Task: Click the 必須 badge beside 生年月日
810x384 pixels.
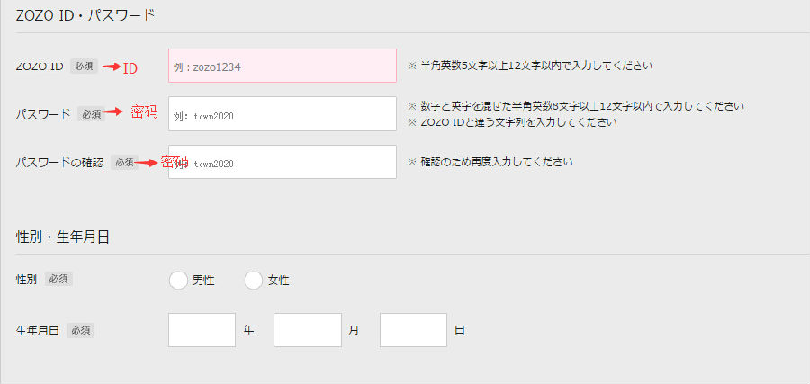Action: (x=80, y=330)
